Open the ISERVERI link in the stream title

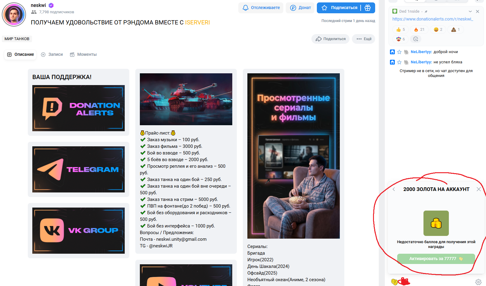point(198,23)
